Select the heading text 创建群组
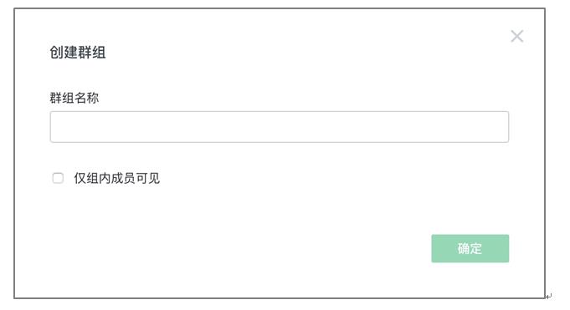Image resolution: width=570 pixels, height=310 pixels. click(x=78, y=53)
